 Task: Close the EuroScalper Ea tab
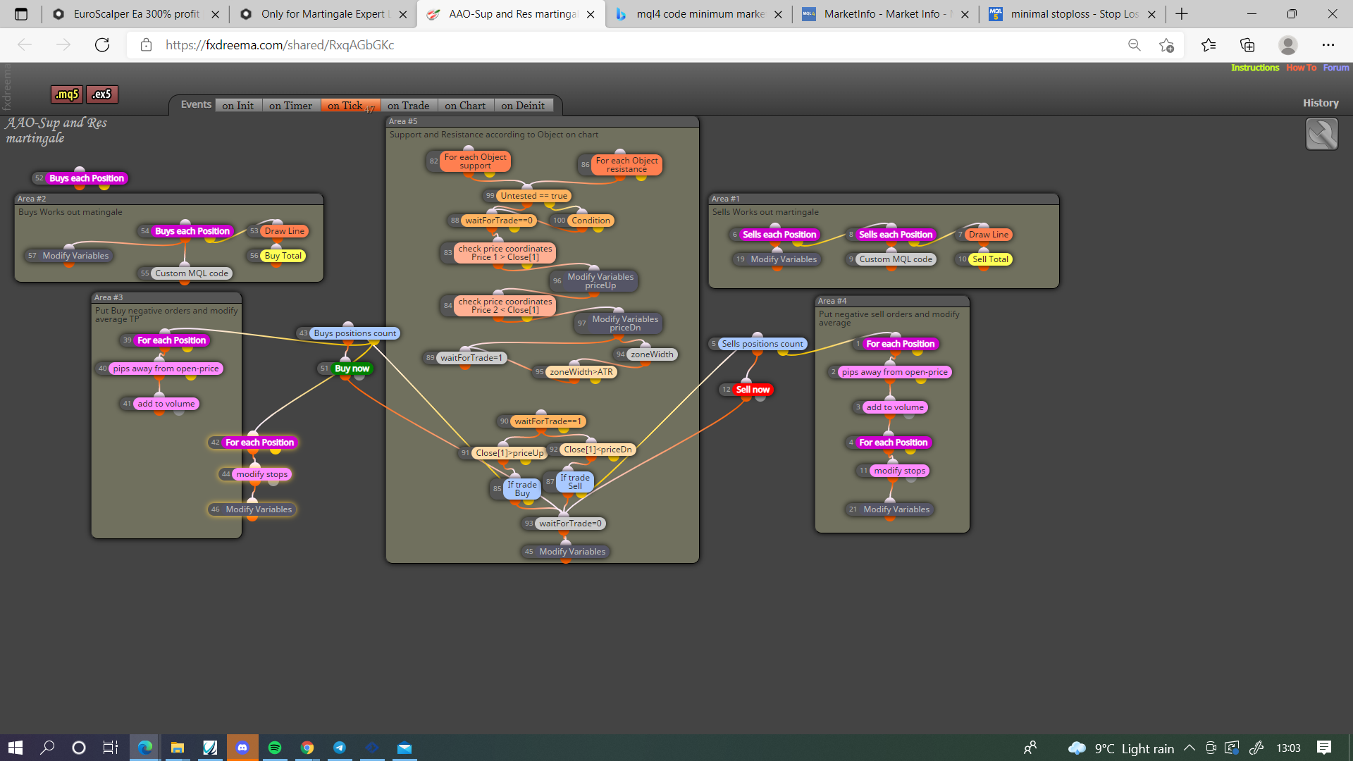pyautogui.click(x=215, y=14)
